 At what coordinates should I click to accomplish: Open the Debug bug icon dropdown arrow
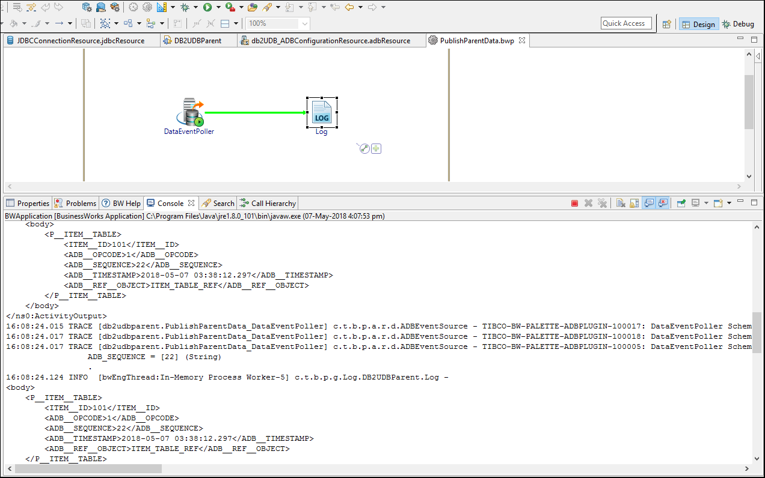click(195, 7)
